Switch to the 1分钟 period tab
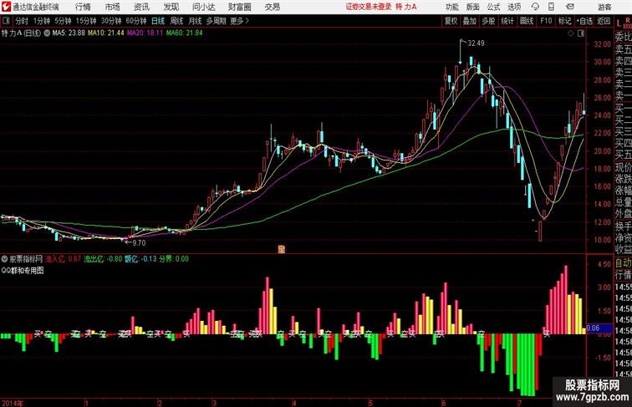632x407 pixels. pyautogui.click(x=42, y=21)
